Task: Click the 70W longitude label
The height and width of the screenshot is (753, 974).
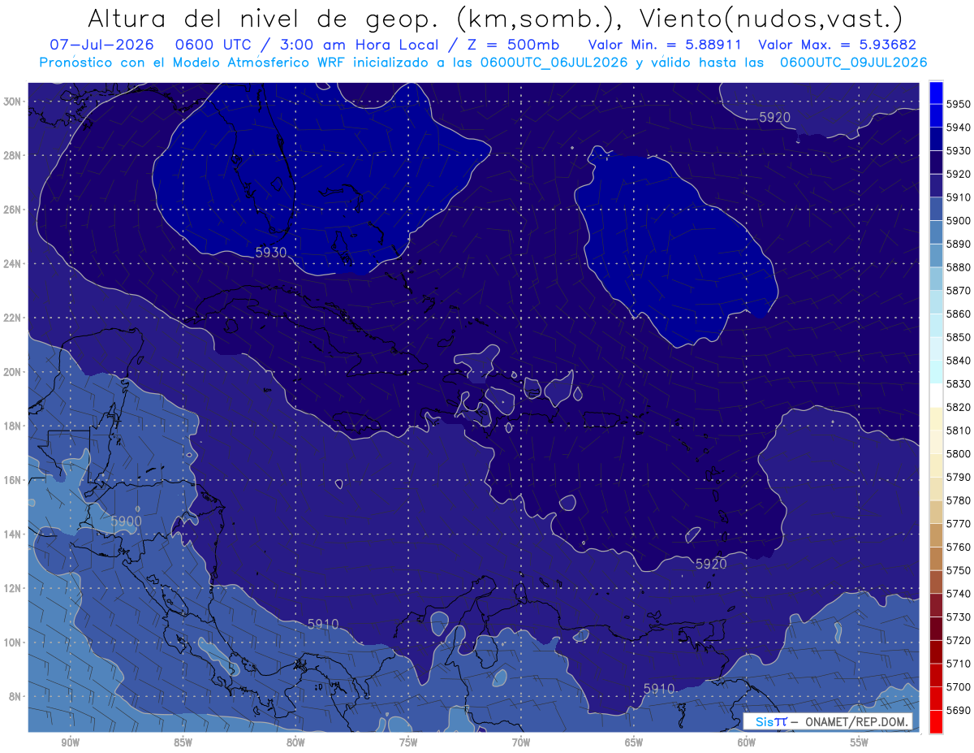Action: click(x=521, y=742)
